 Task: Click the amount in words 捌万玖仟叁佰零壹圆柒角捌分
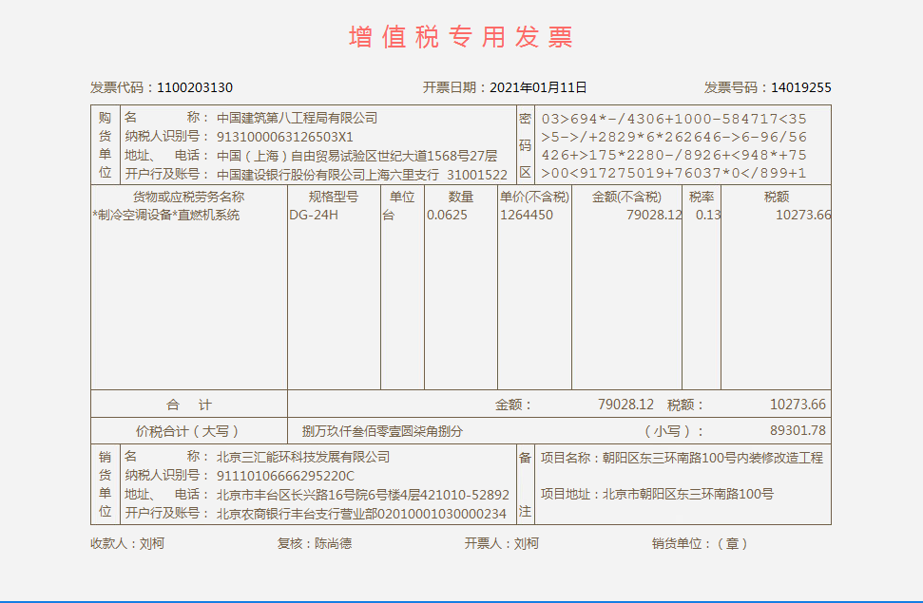pyautogui.click(x=383, y=431)
